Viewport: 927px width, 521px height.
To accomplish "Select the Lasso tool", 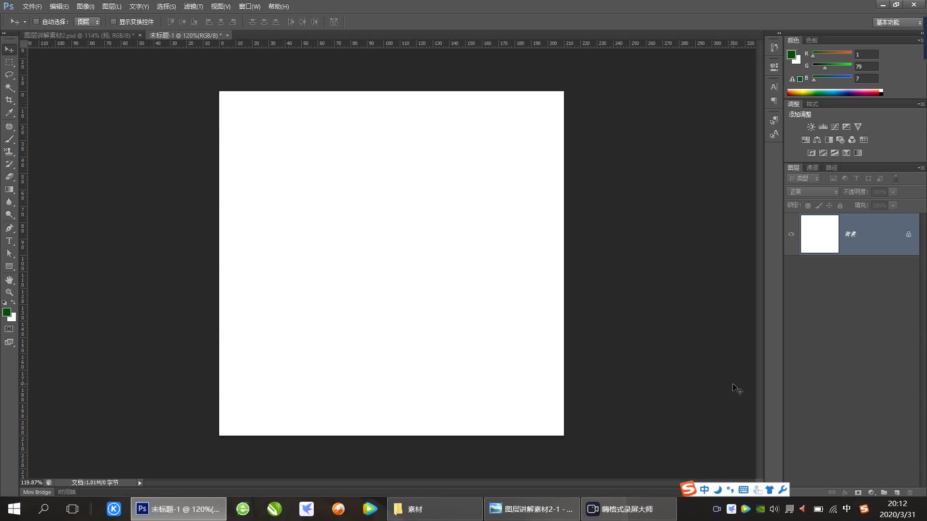I will point(9,74).
